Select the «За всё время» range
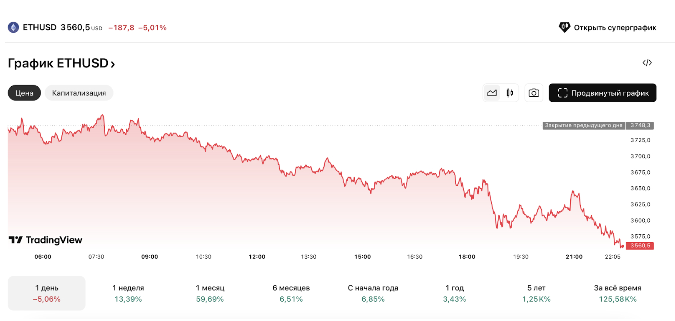This screenshot has height=321, width=675. pyautogui.click(x=617, y=293)
